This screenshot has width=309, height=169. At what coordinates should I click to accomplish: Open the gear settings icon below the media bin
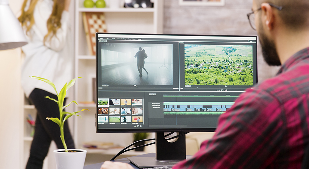coord(141,126)
